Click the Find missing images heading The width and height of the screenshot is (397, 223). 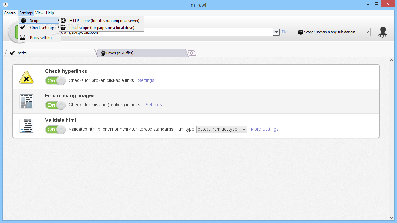coord(70,95)
